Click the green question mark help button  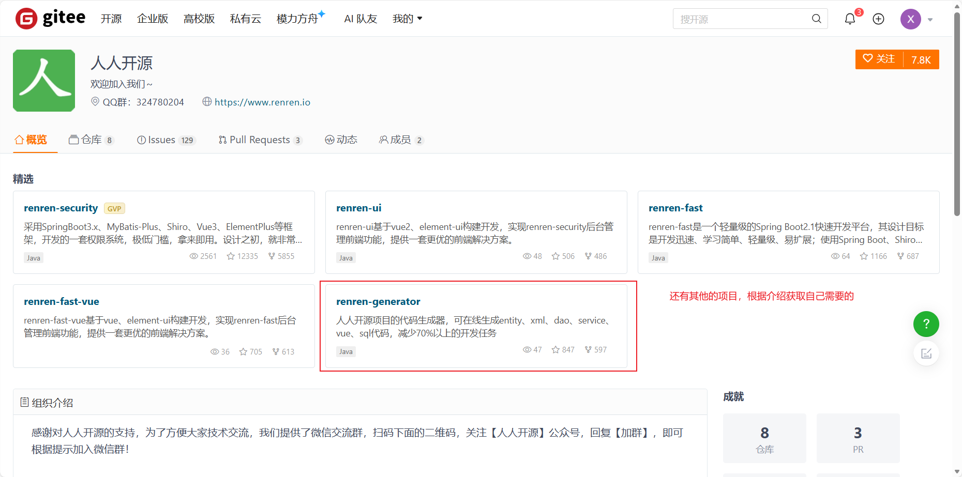926,324
